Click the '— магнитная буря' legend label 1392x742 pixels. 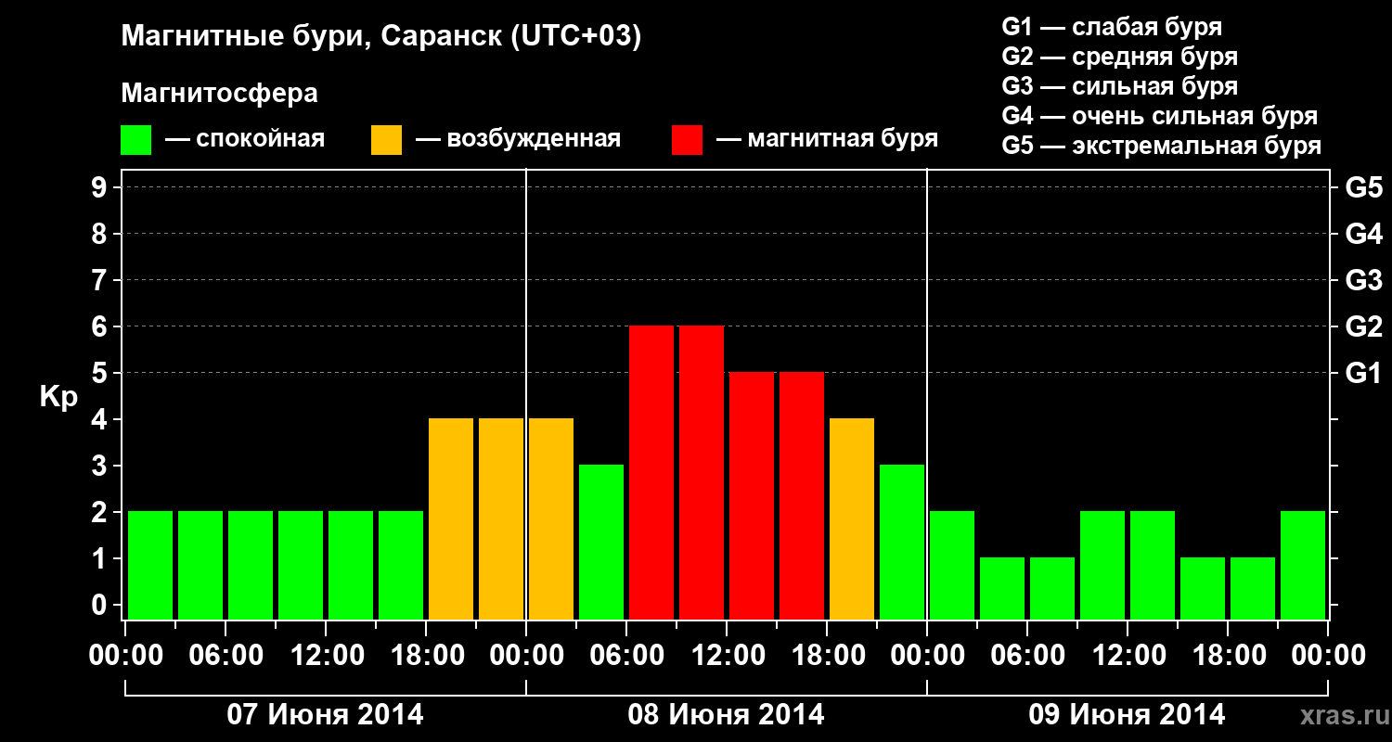tap(827, 139)
